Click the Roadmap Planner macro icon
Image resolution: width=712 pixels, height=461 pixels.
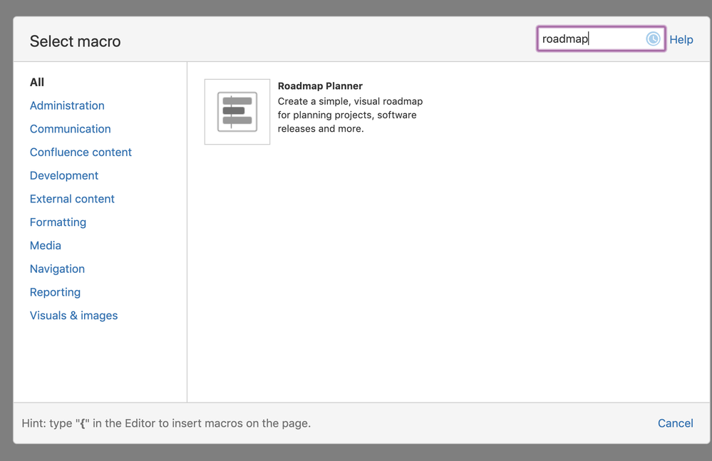click(x=237, y=112)
